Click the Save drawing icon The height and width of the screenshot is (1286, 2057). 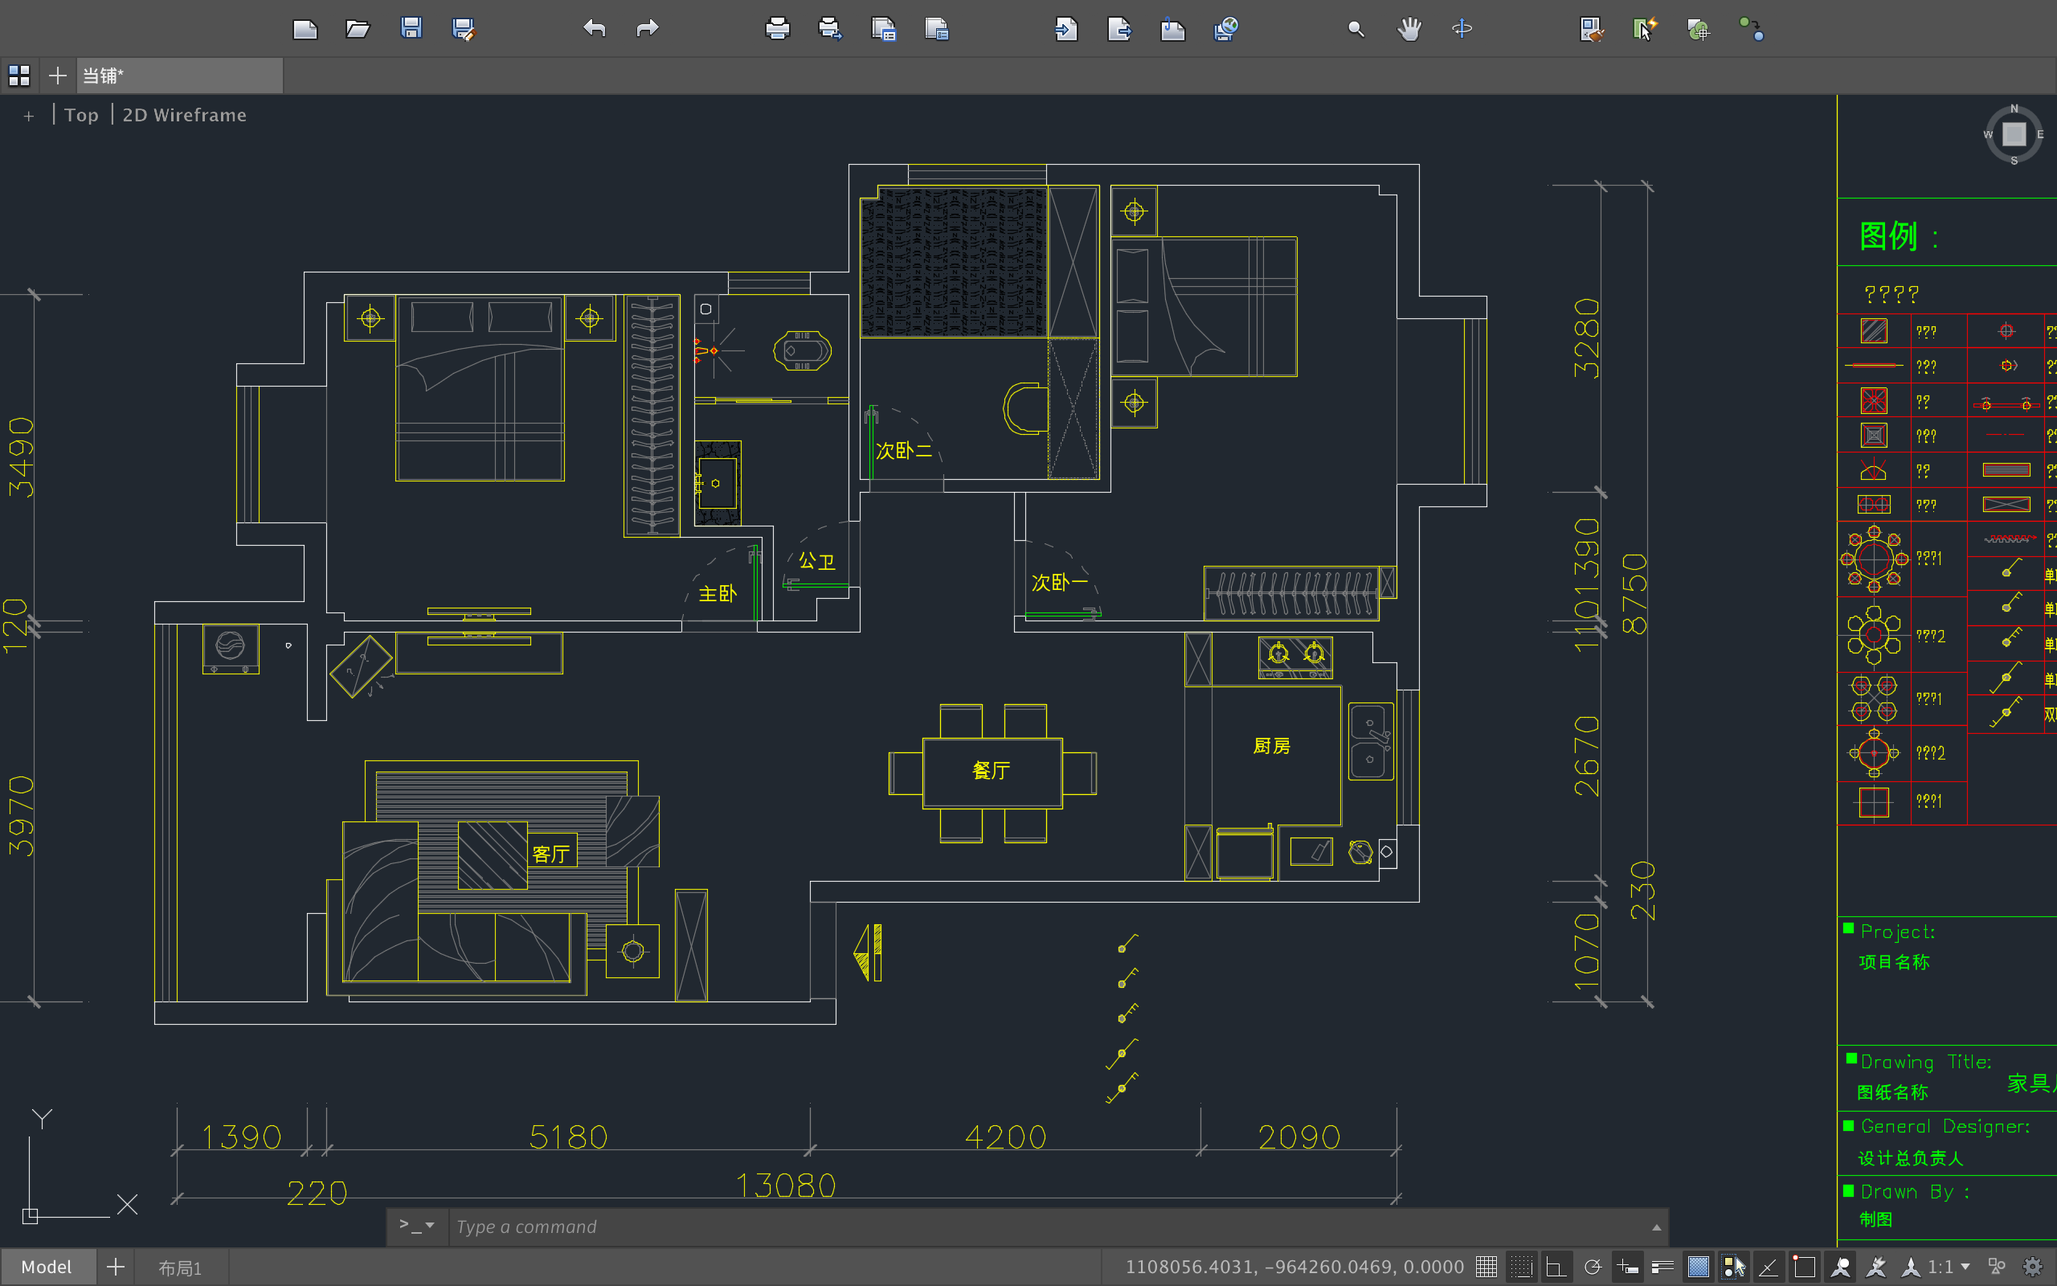411,29
